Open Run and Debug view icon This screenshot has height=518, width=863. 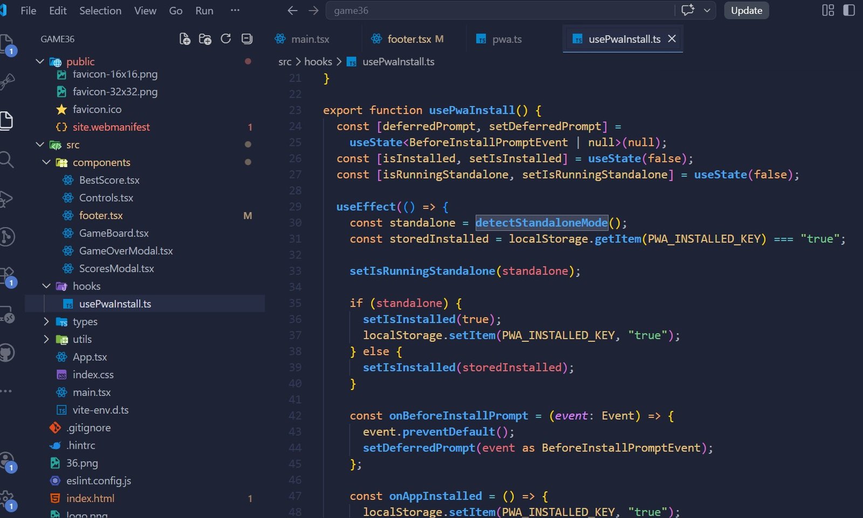tap(5, 199)
